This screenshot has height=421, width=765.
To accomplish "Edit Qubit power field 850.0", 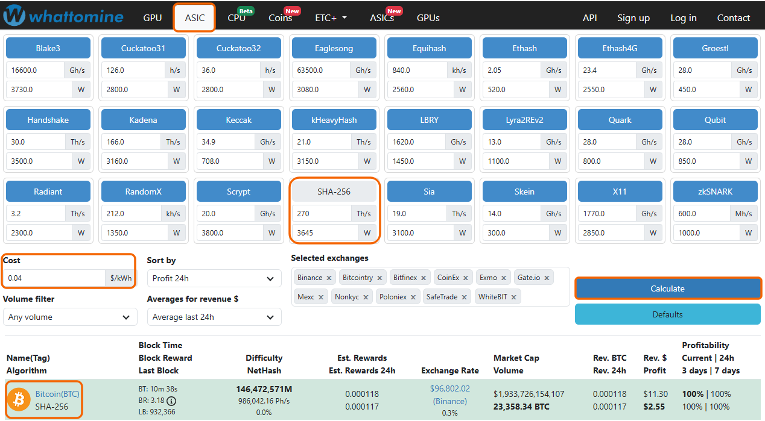I will pos(707,161).
